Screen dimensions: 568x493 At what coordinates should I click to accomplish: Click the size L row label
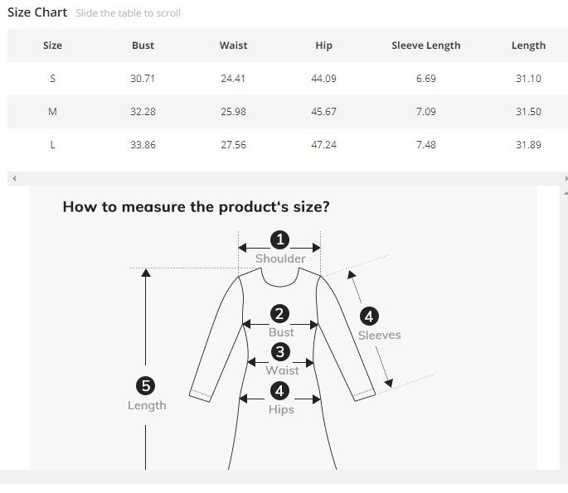[52, 145]
